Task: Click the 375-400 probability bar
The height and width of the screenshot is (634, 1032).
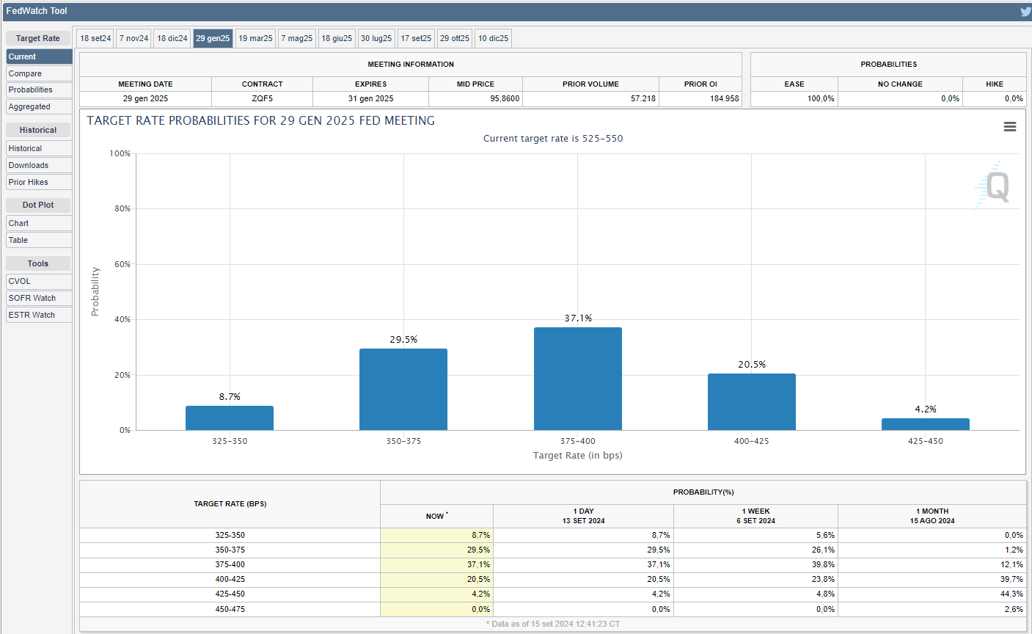Action: [x=577, y=379]
